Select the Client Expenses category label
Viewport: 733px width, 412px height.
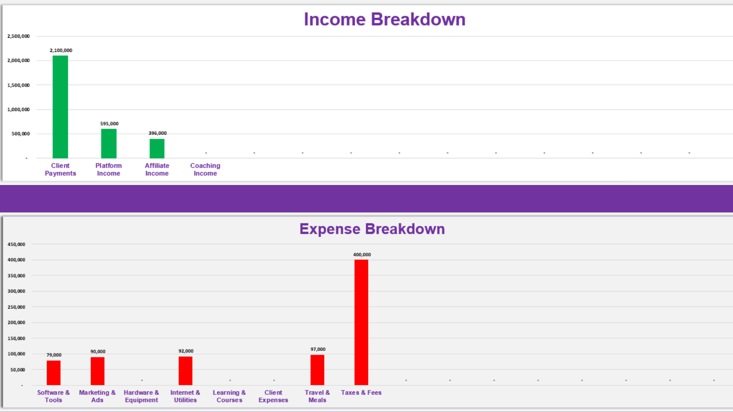[x=273, y=396]
